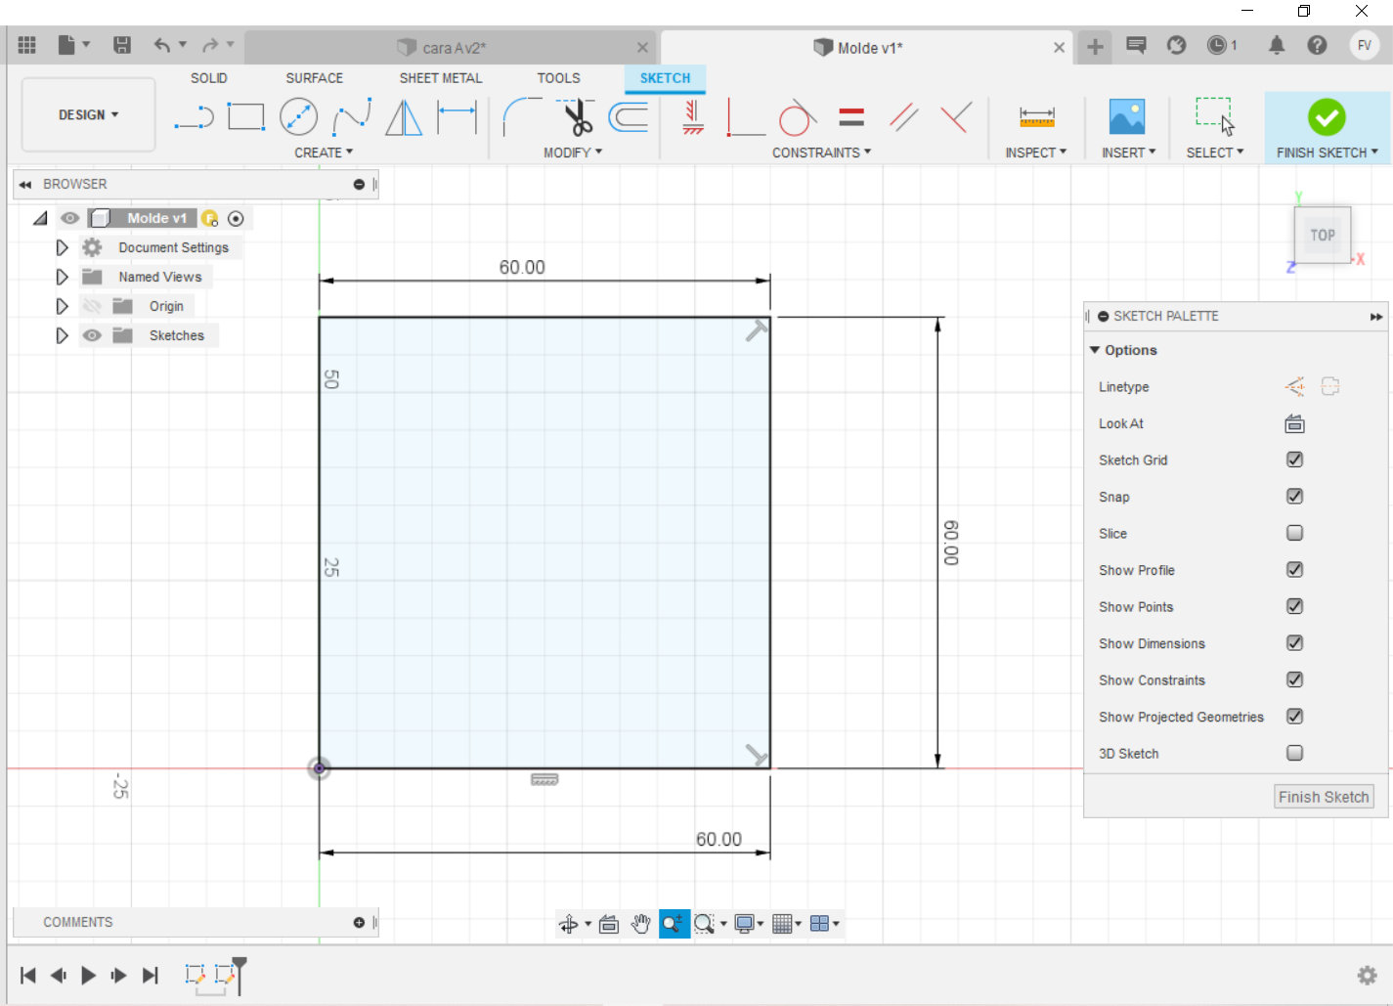Switch to the cara A v2 document tab

click(x=453, y=48)
